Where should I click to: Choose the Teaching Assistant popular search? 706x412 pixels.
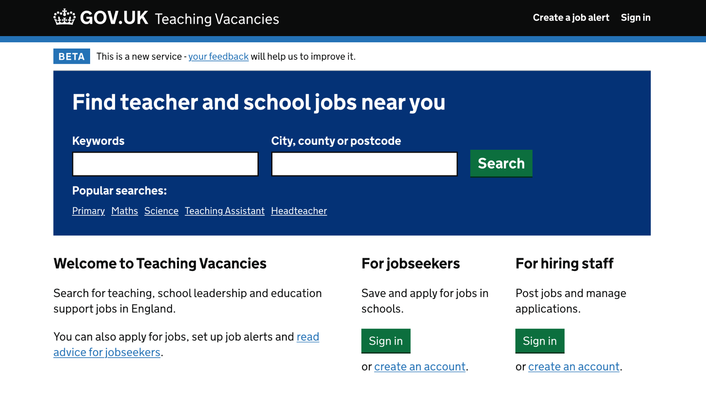click(x=225, y=211)
